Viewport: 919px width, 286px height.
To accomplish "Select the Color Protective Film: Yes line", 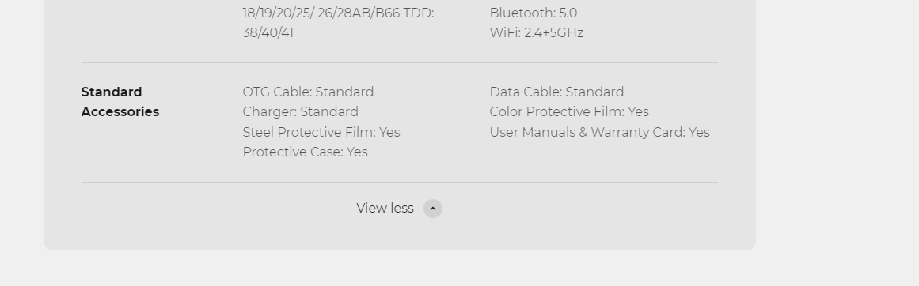I will coord(569,111).
